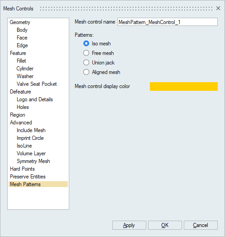Click the yellow mesh control display color
The image size is (225, 237).
[184, 86]
